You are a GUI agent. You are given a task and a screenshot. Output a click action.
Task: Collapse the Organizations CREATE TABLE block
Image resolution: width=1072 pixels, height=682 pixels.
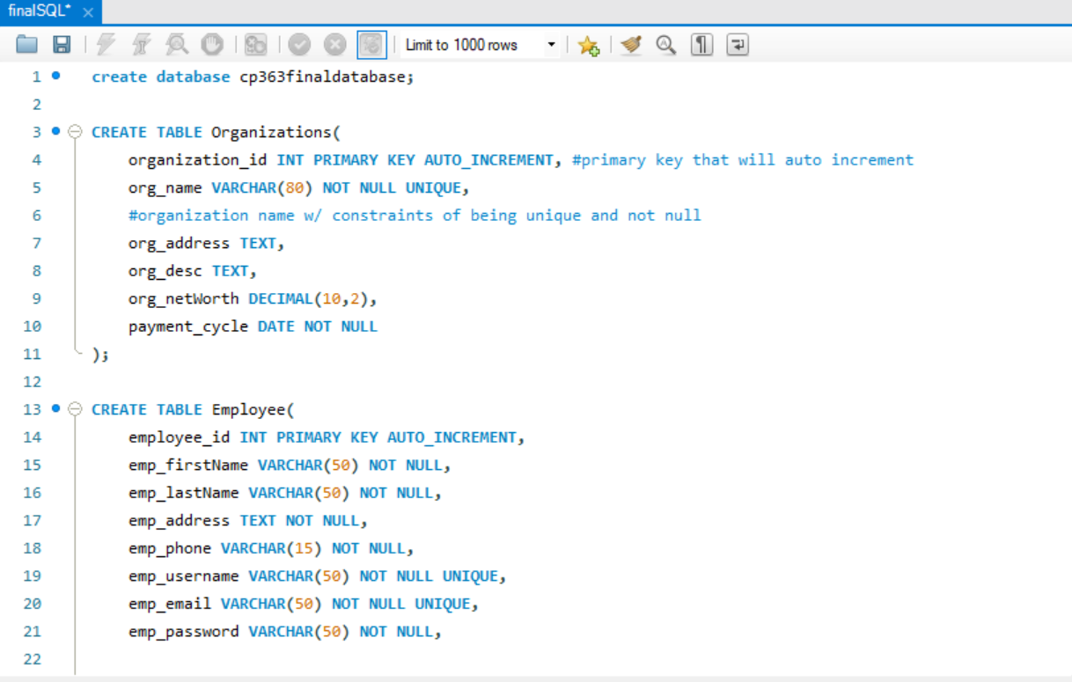pos(74,132)
